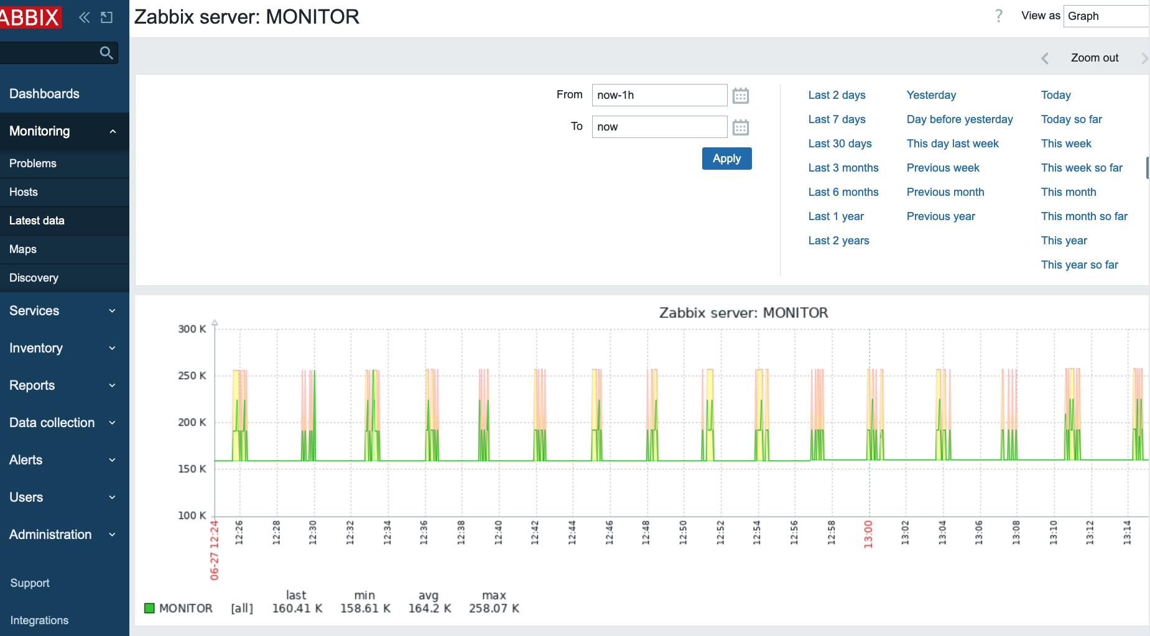Screen dimensions: 1150x636
Task: Click the max value 258.07 K
Action: [x=494, y=608]
